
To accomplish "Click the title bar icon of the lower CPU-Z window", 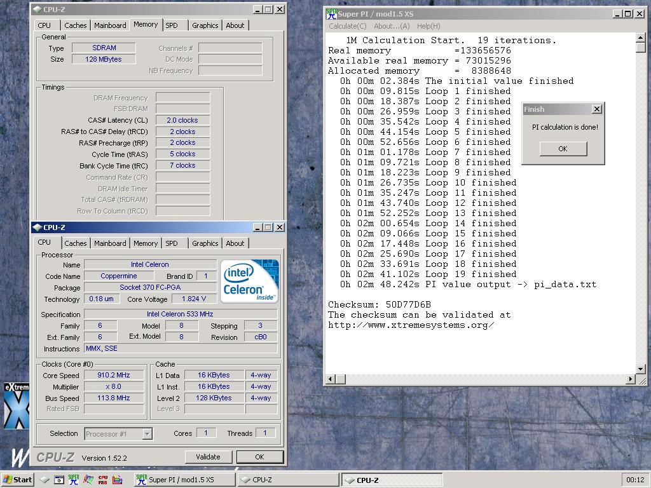I will click(x=38, y=227).
